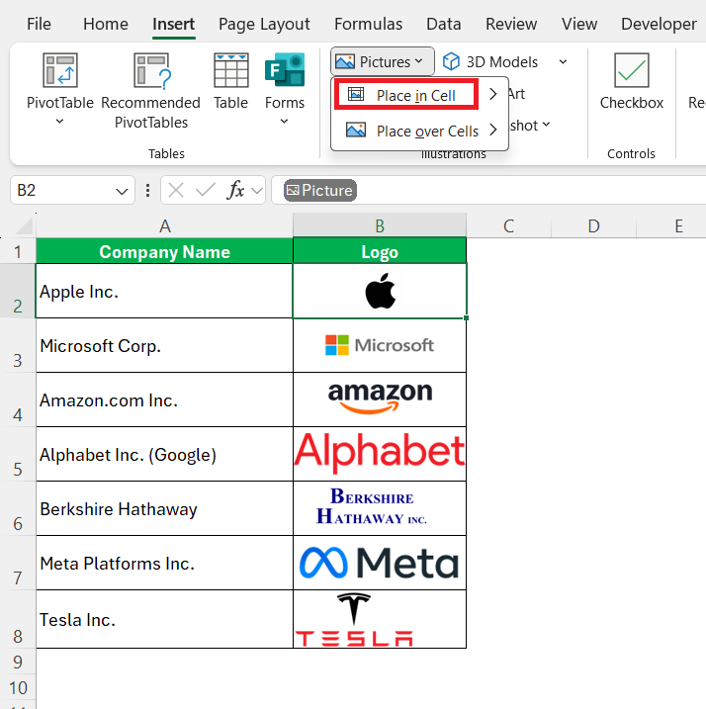Expand the Forms dropdown chevron
This screenshot has height=709, width=706.
284,122
